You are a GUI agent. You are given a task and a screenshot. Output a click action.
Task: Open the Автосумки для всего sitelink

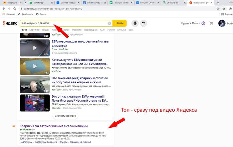tap(46, 142)
